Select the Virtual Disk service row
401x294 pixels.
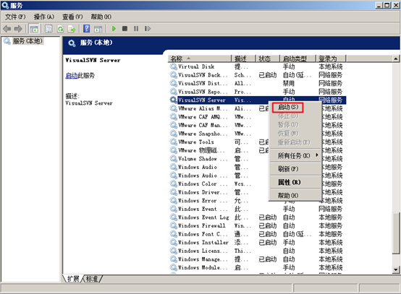(257, 66)
